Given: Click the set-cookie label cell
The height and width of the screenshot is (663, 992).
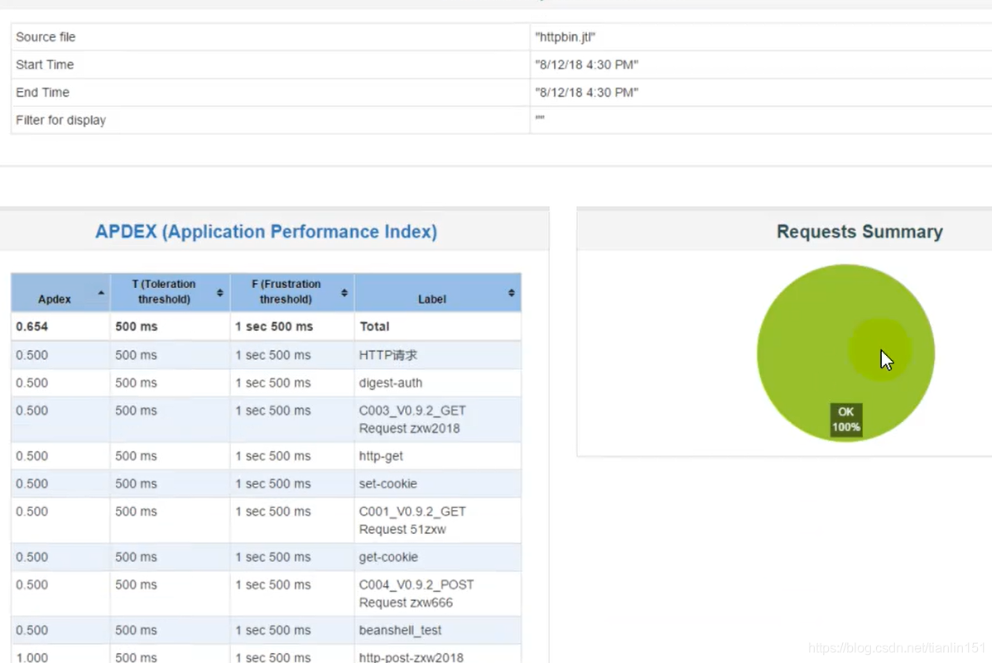Looking at the screenshot, I should (388, 484).
